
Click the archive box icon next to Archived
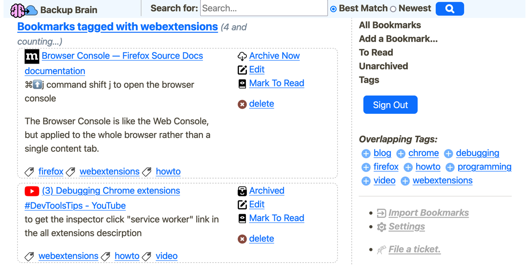pyautogui.click(x=242, y=191)
